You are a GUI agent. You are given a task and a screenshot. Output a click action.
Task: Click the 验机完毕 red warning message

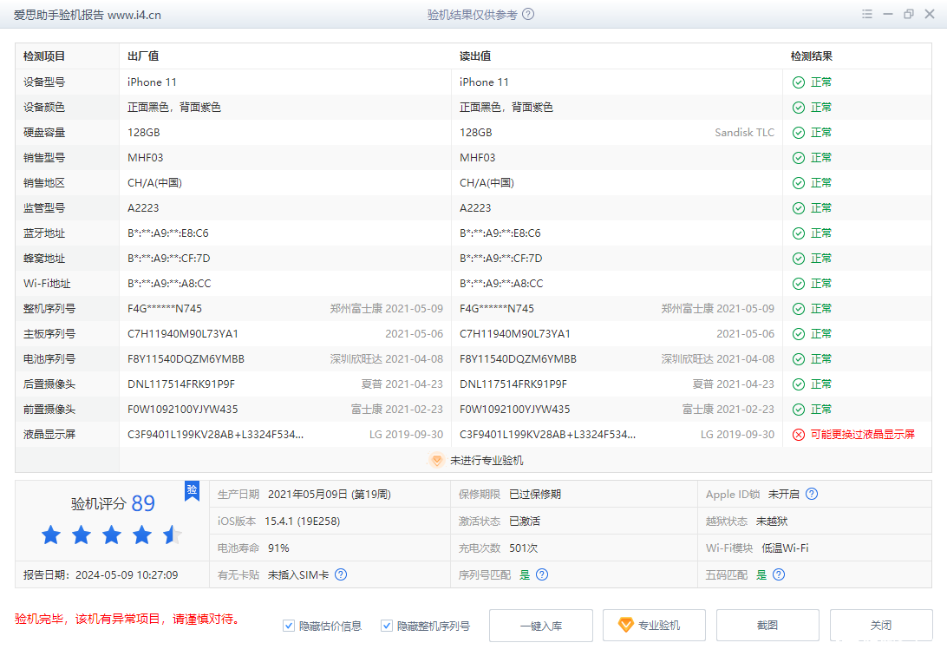(127, 620)
